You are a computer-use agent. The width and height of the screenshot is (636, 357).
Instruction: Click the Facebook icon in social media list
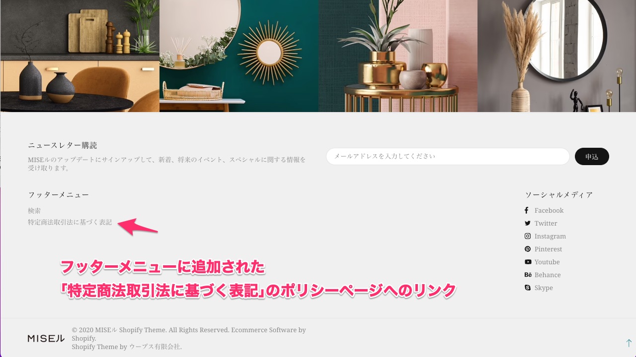527,210
